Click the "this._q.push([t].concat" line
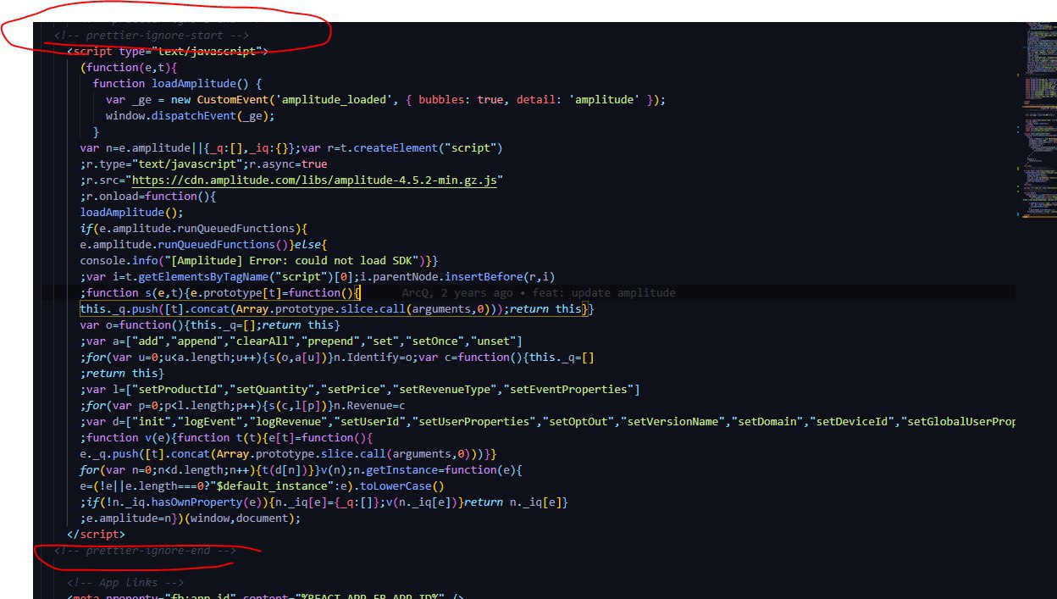This screenshot has height=599, width=1057. click(337, 309)
